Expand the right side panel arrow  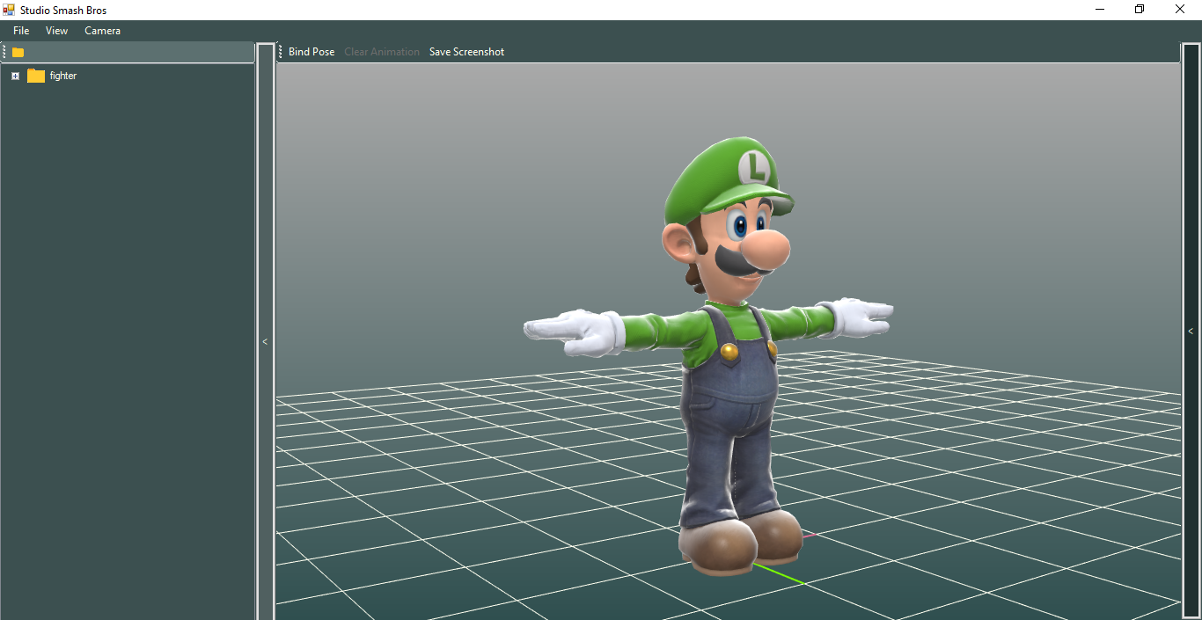coord(1191,332)
